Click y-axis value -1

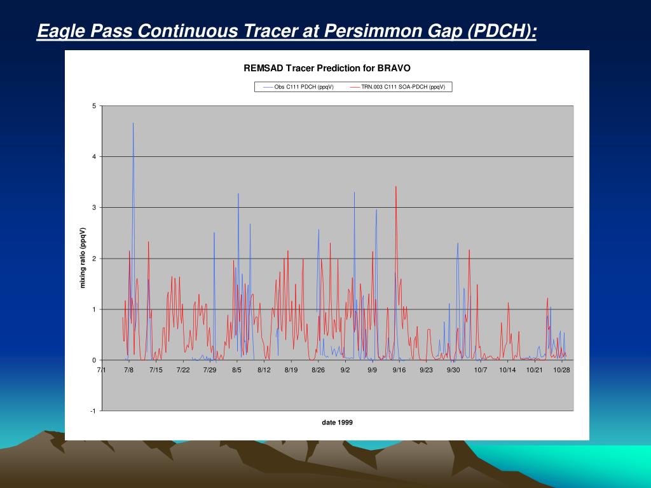[93, 411]
